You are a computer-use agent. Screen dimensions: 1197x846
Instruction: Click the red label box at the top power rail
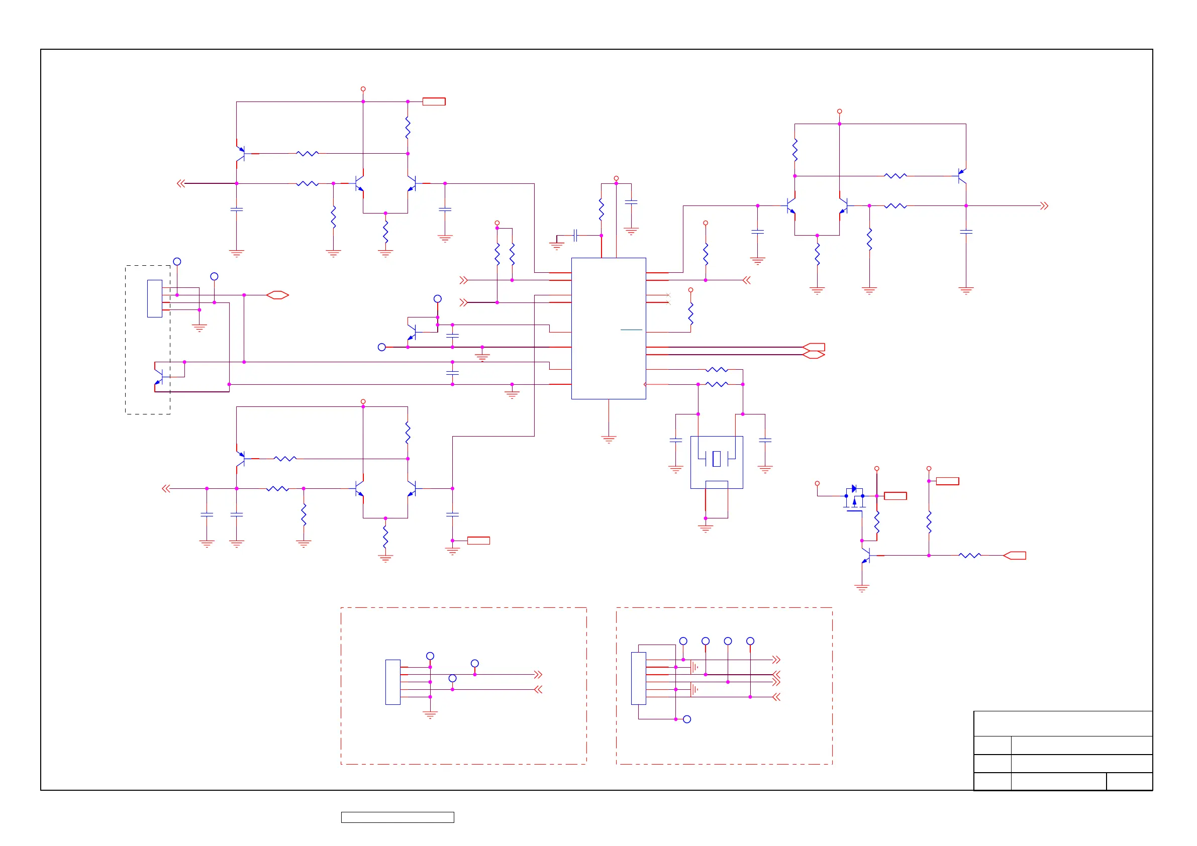point(434,101)
